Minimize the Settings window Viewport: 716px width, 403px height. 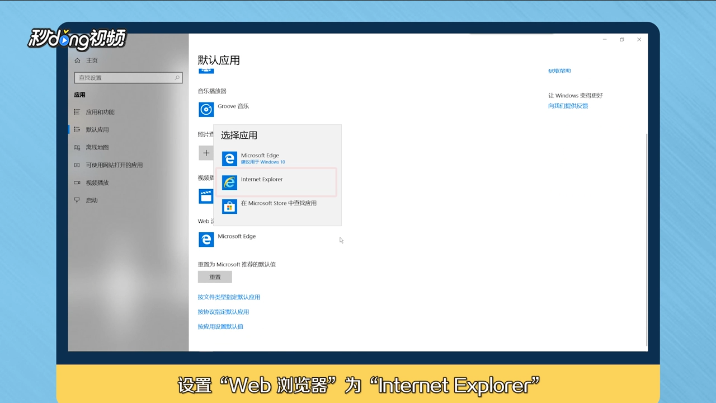pos(605,40)
